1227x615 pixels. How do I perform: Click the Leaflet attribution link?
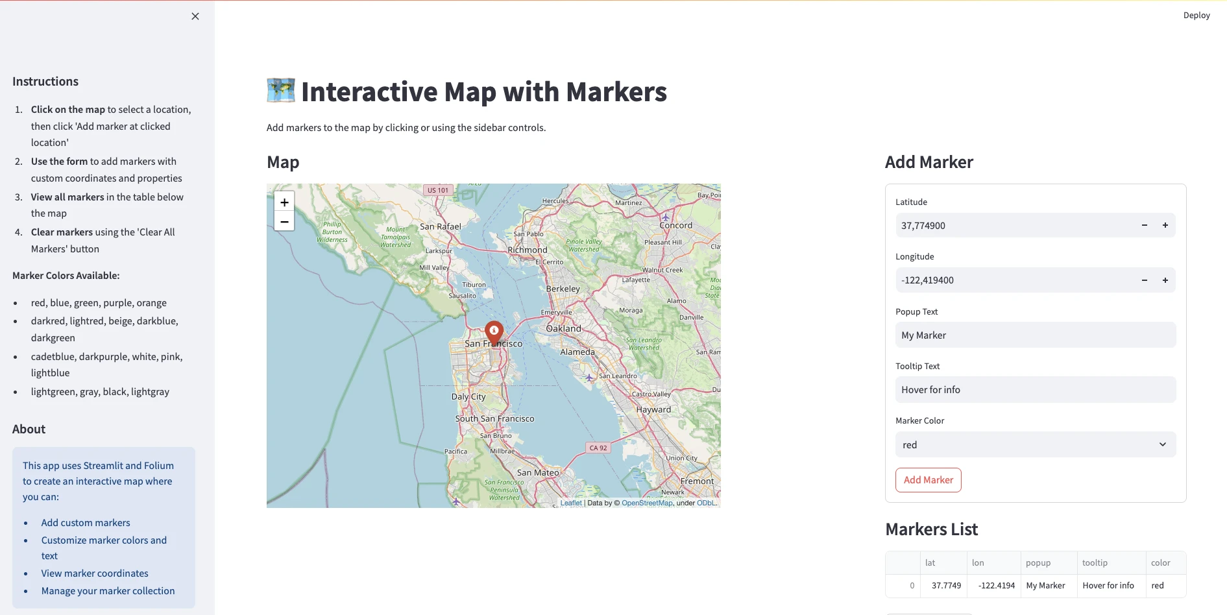point(571,503)
